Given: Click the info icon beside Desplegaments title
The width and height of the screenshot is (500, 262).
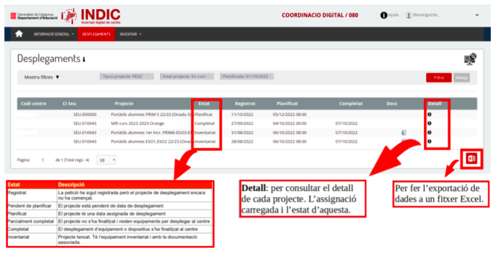Looking at the screenshot, I should click(84, 60).
